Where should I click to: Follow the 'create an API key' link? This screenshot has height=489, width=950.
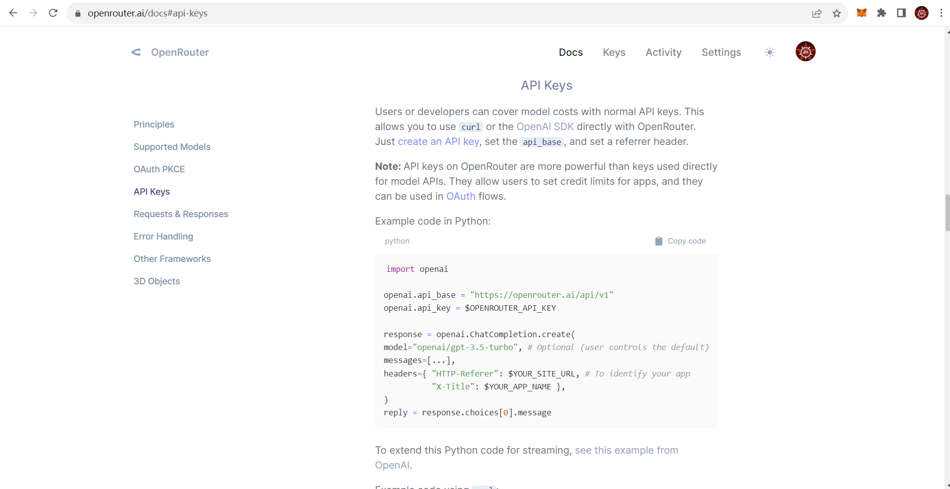point(438,141)
